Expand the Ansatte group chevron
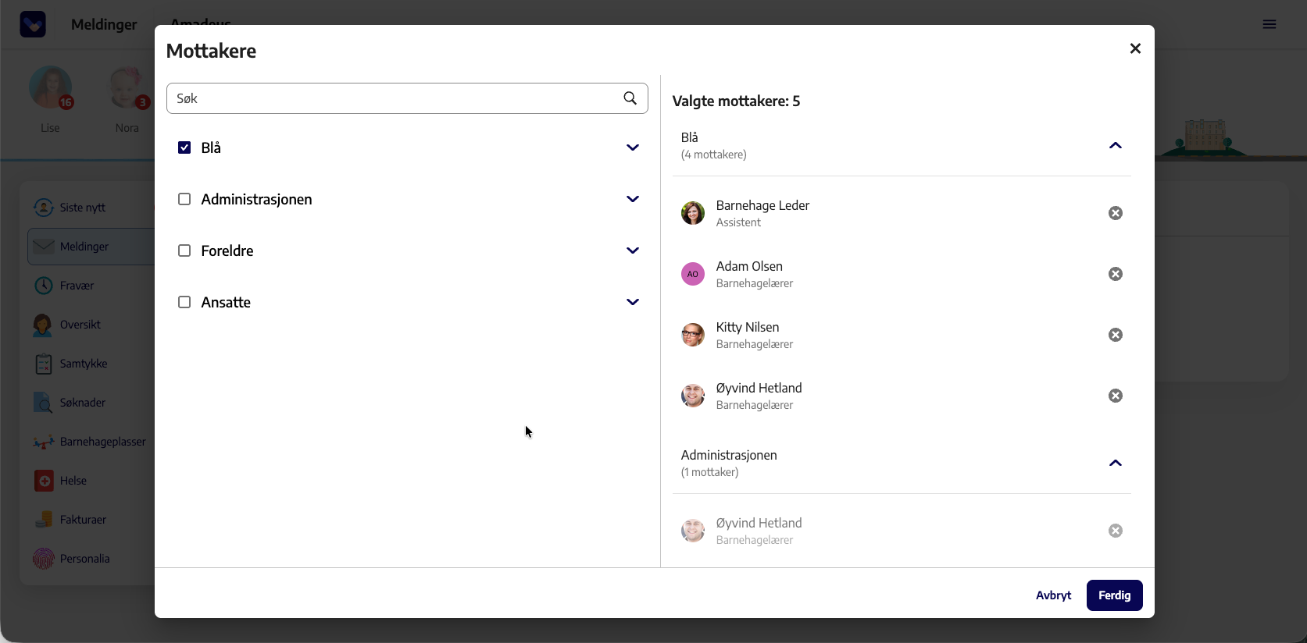Viewport: 1307px width, 643px height. [x=633, y=302]
